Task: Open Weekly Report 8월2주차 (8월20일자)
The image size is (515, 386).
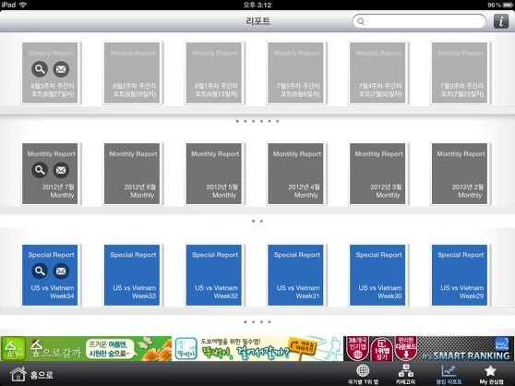Action: pos(132,73)
